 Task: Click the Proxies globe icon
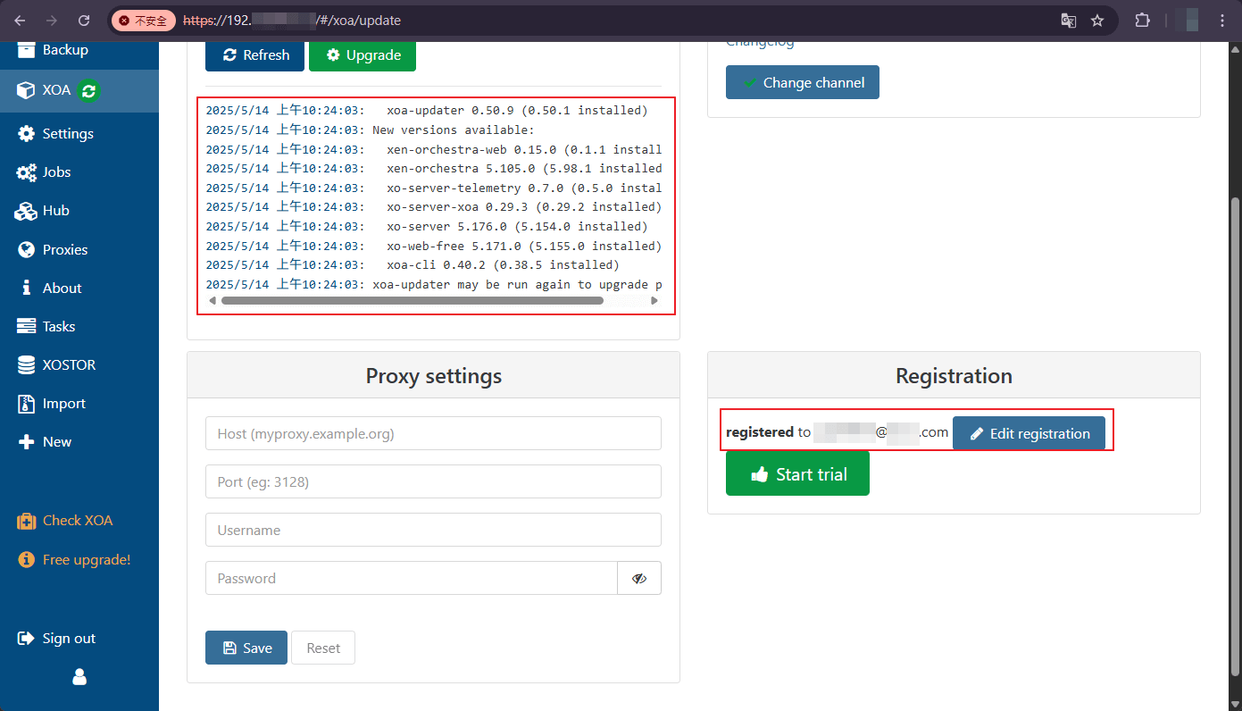pos(26,249)
